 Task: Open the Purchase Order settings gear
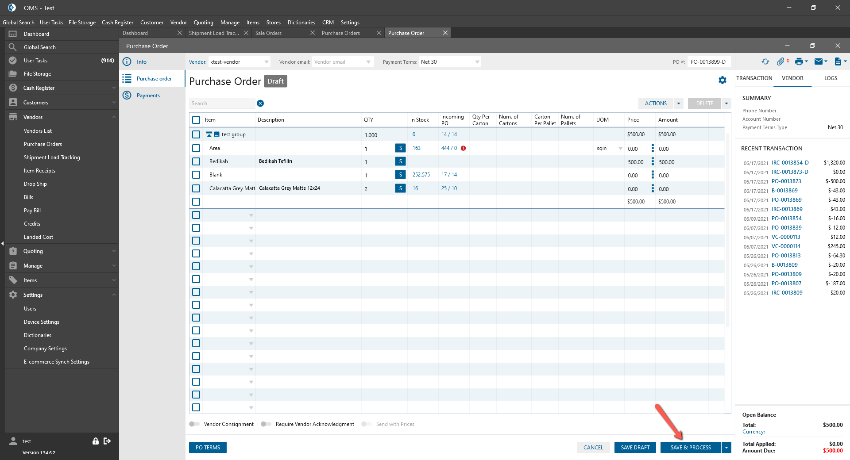tap(722, 80)
